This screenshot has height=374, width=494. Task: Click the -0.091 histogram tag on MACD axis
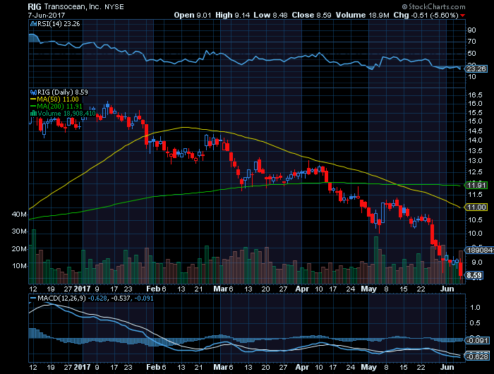[x=477, y=341]
